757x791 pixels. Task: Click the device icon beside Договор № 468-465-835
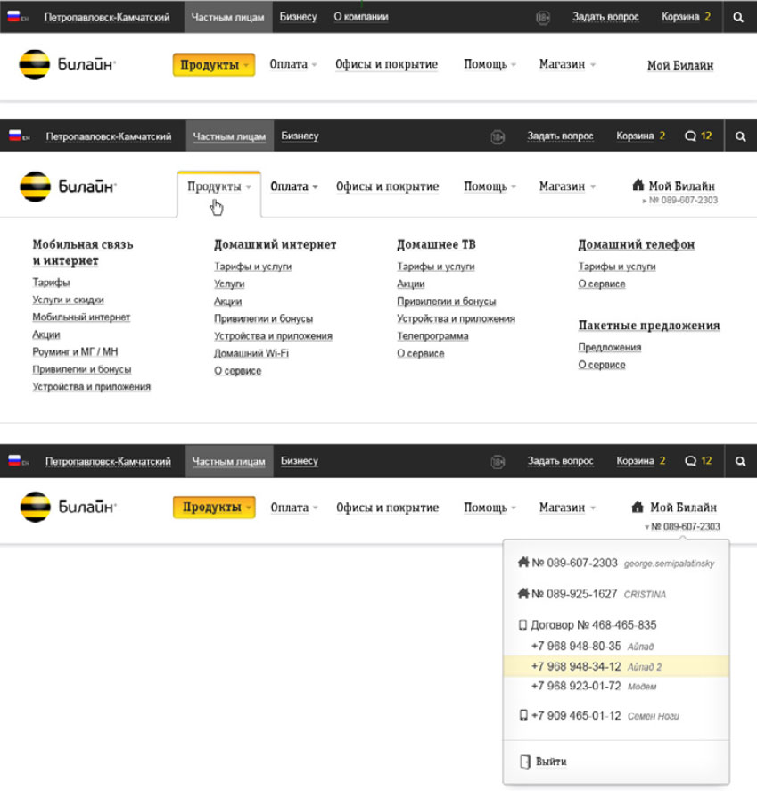coord(523,625)
